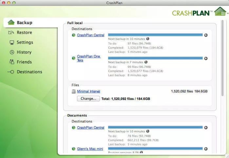Start backup to CrashPlan Central in Documents

click(x=206, y=128)
